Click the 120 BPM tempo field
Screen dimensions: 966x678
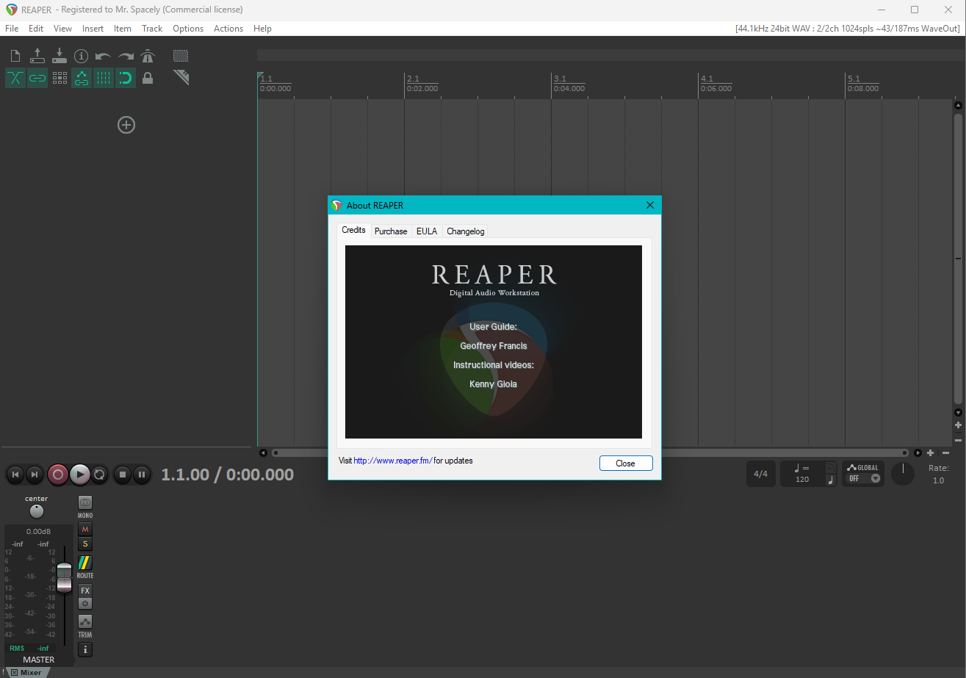802,479
